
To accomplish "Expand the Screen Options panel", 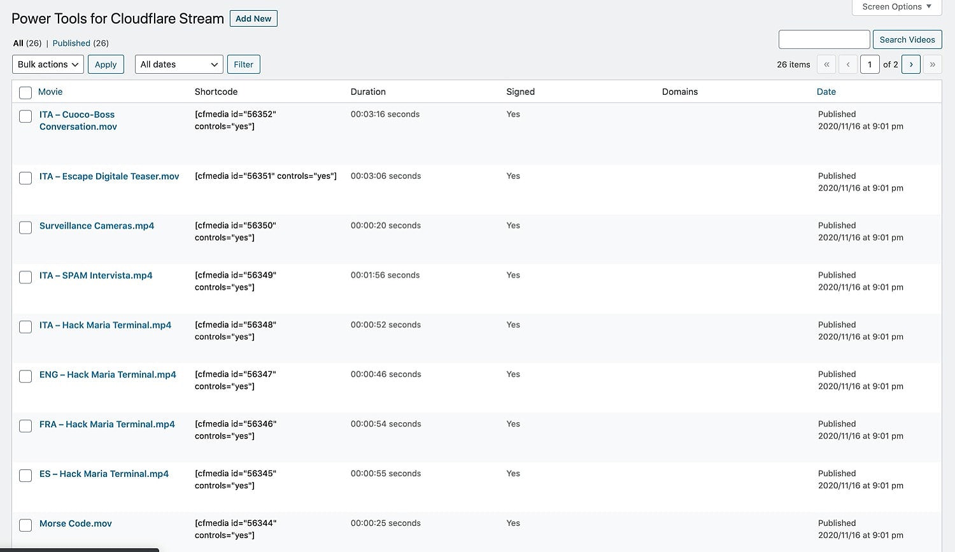I will 896,7.
